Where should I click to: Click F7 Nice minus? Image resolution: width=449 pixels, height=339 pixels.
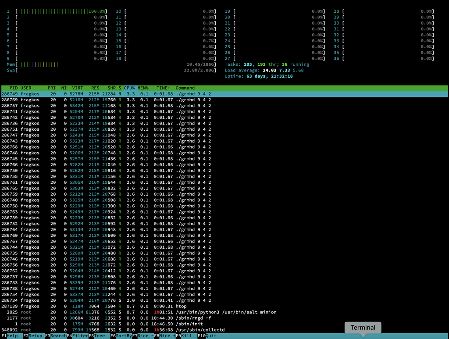pyautogui.click(x=143, y=336)
